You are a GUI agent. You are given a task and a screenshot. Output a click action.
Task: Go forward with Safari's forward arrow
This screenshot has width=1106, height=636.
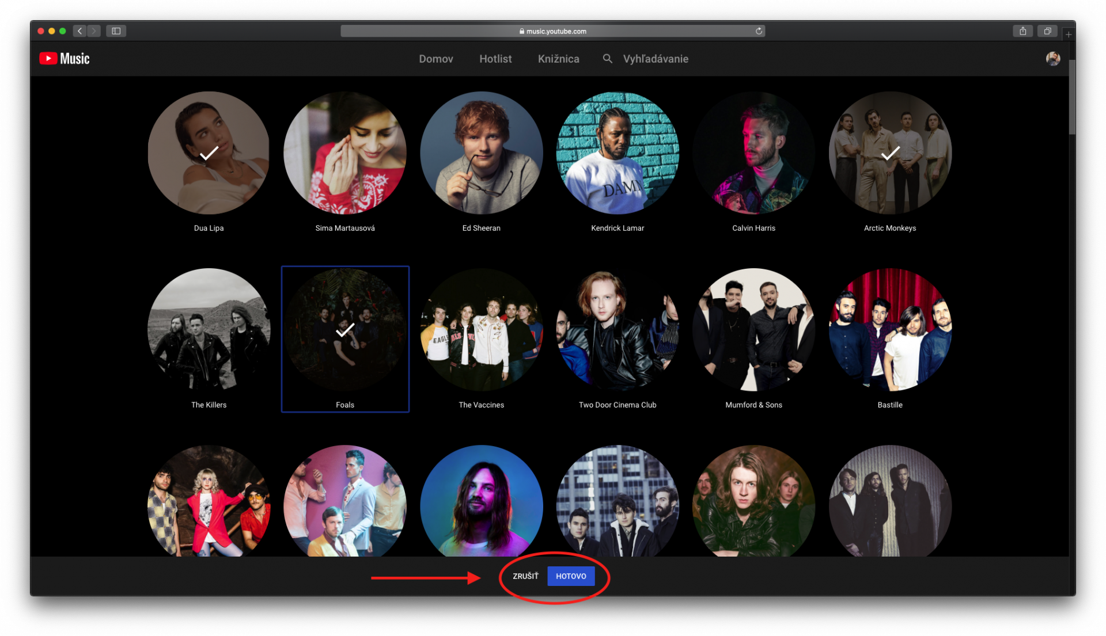click(94, 31)
